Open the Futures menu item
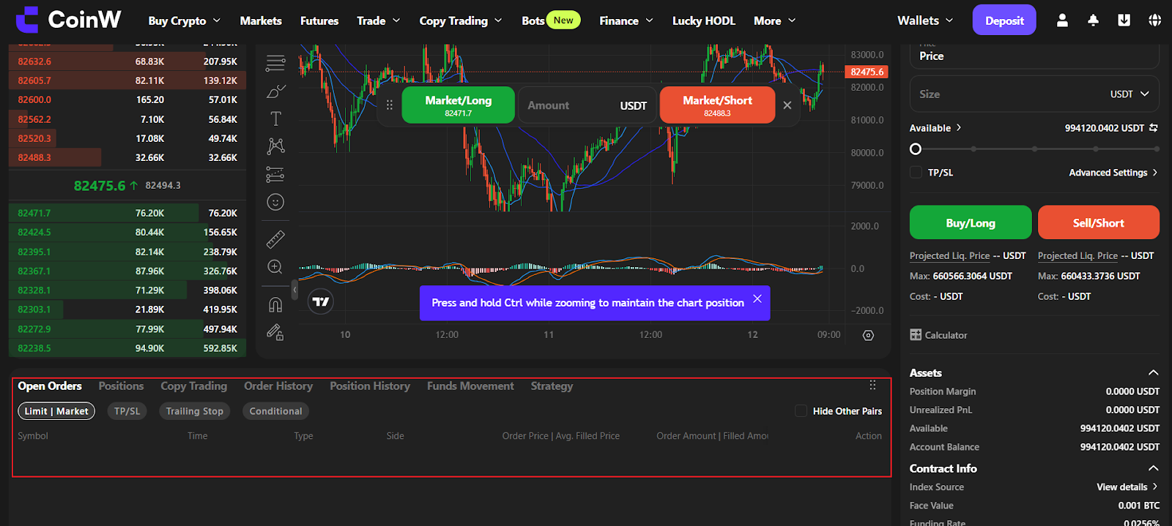Screen dimensions: 1172x526 pyautogui.click(x=319, y=20)
